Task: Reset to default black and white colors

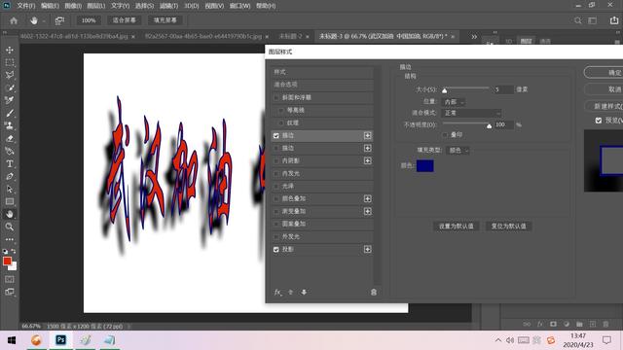Action: tap(5, 251)
